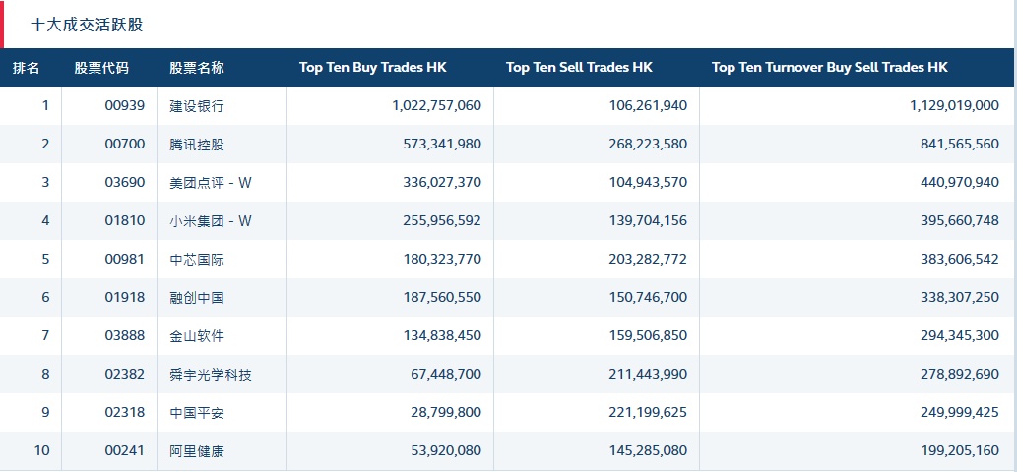Sort by Top Ten Sell Trades HK
The image size is (1017, 472).
[579, 68]
